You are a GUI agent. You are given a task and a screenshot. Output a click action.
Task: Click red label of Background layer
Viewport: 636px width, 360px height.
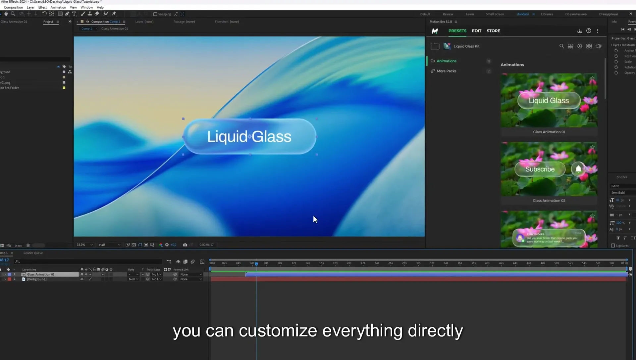10,279
